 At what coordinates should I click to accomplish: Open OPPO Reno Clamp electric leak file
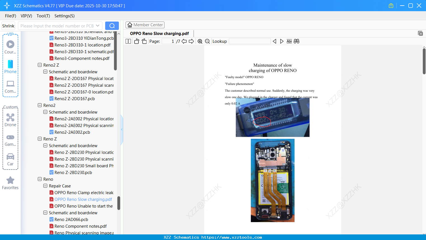(81, 192)
